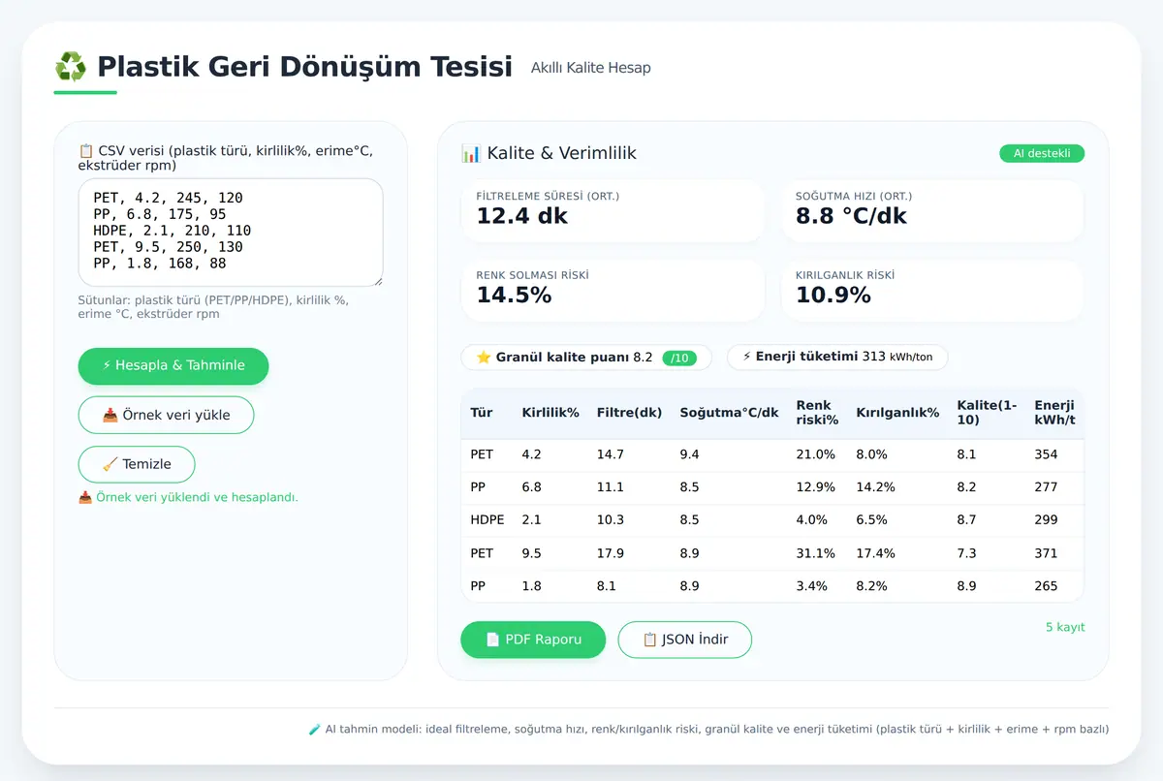Click the 3.4% color risk cell

(x=811, y=585)
